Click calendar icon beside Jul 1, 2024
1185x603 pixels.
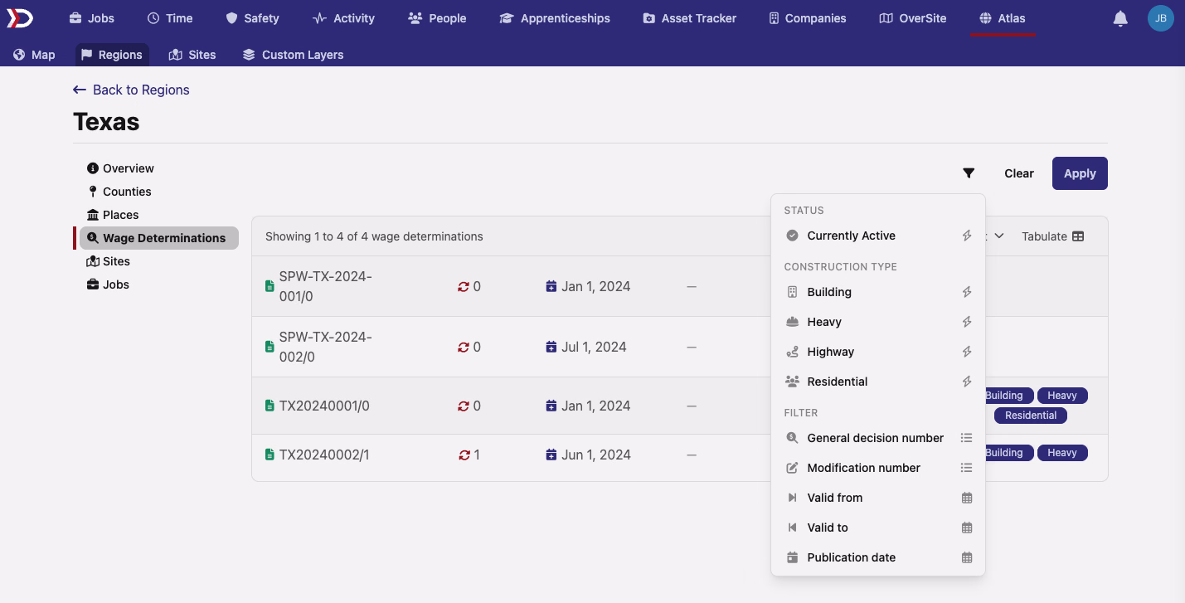coord(551,347)
